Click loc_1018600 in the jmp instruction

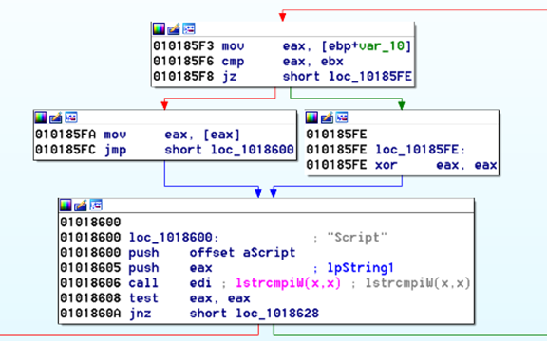click(x=253, y=150)
